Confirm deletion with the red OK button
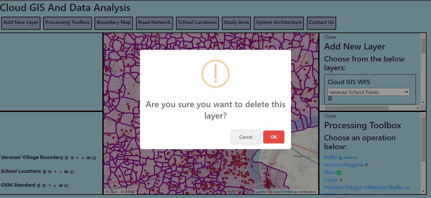Screen dimensions: 431x198 [274, 137]
